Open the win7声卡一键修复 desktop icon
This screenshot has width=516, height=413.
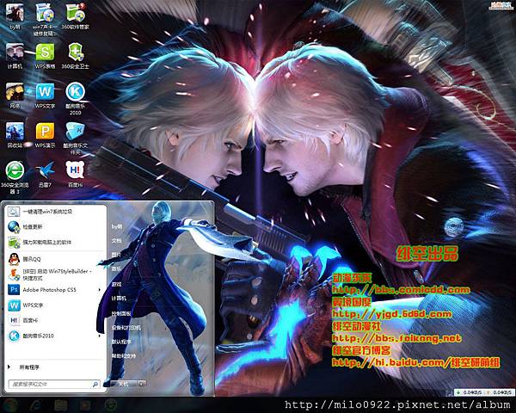pyautogui.click(x=45, y=19)
